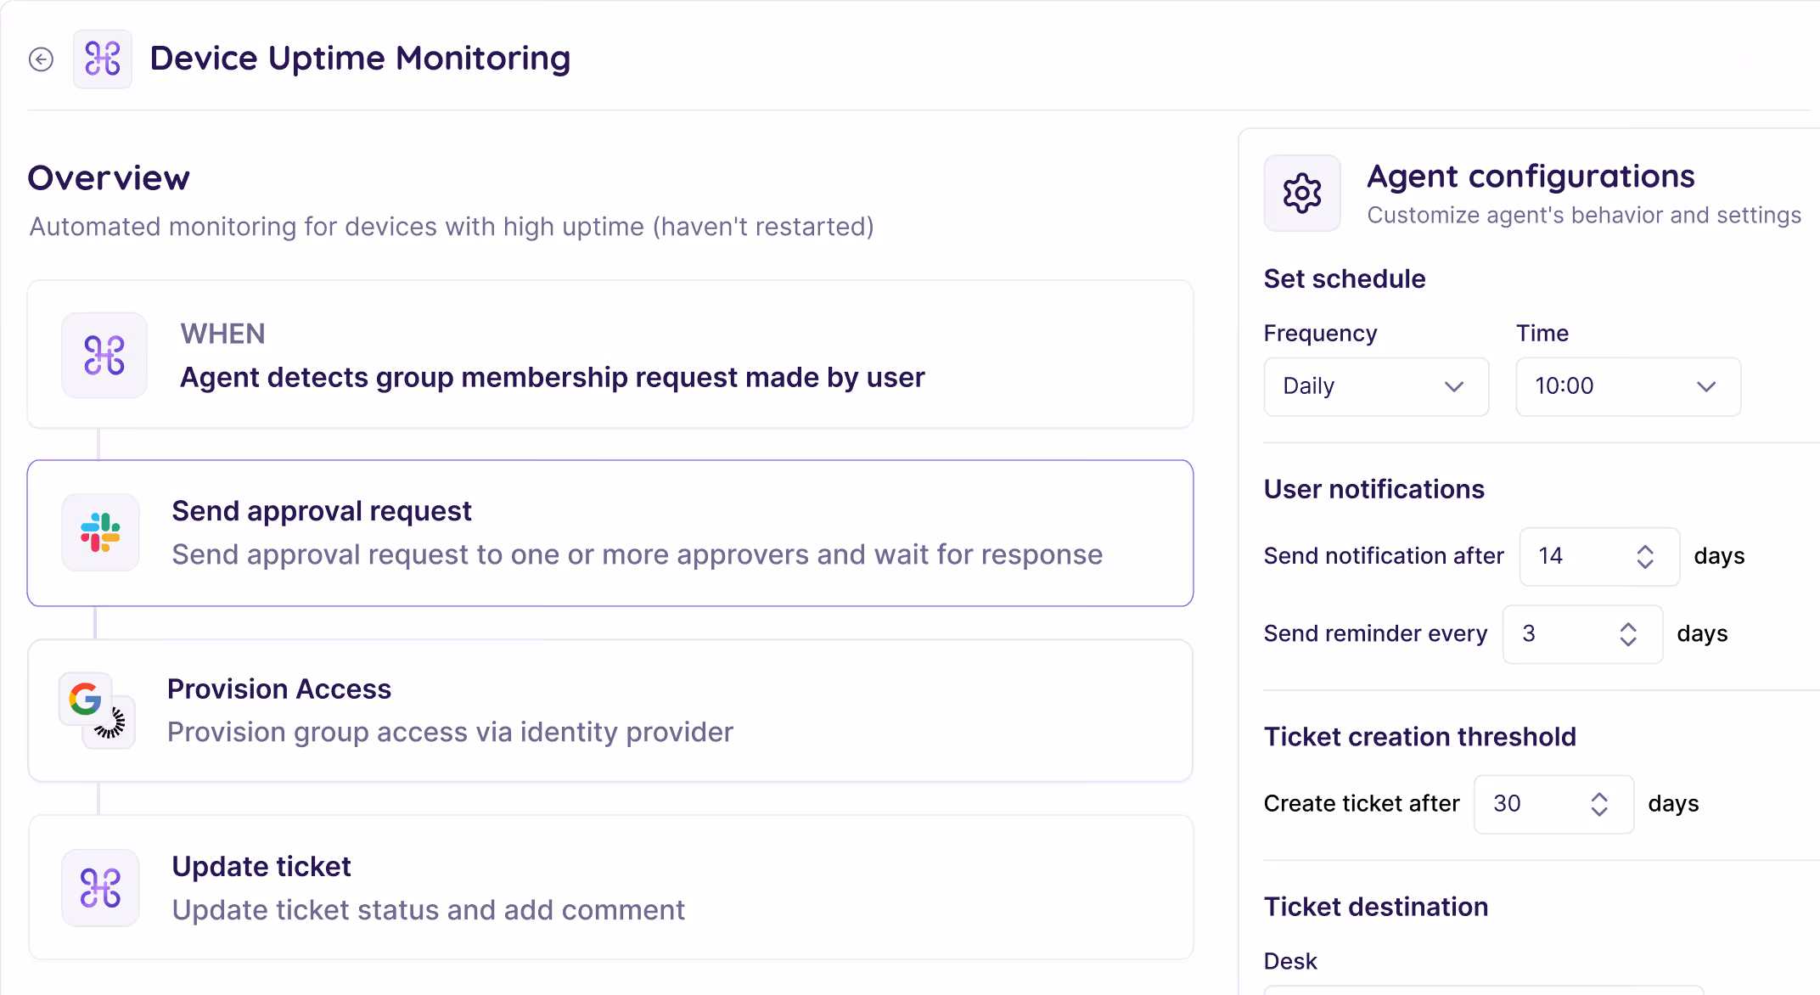Adjust the Send reminder every stepper arrows

point(1627,634)
